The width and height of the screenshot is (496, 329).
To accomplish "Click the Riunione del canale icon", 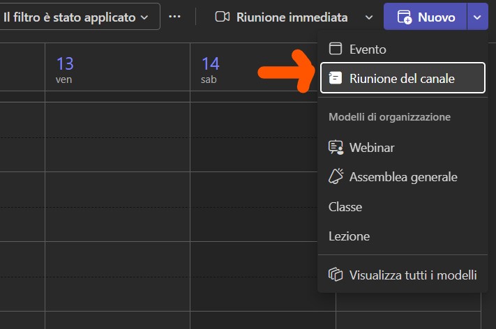I will tap(336, 79).
